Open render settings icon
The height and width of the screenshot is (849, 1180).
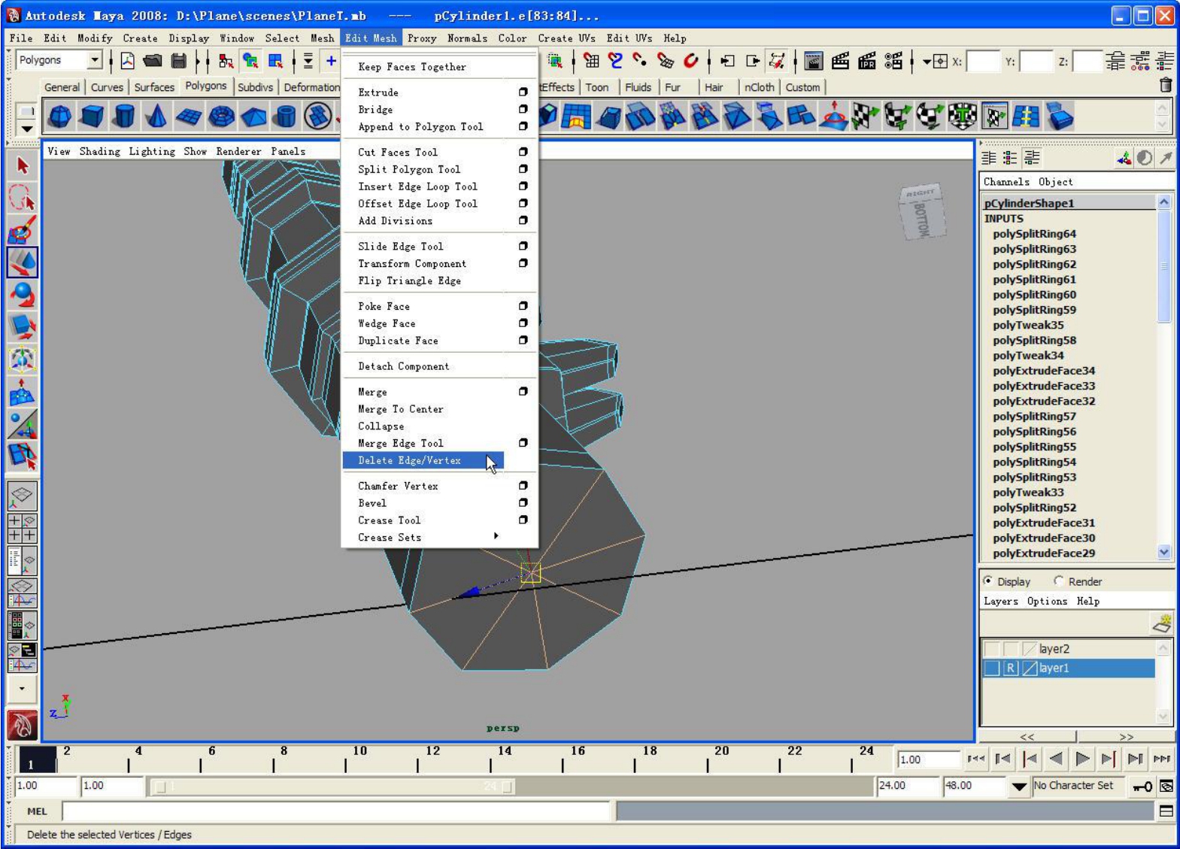coord(893,61)
